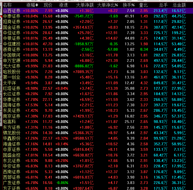Sort the list by 现价 column
The width and height of the screenshot is (193, 190).
point(48,5)
